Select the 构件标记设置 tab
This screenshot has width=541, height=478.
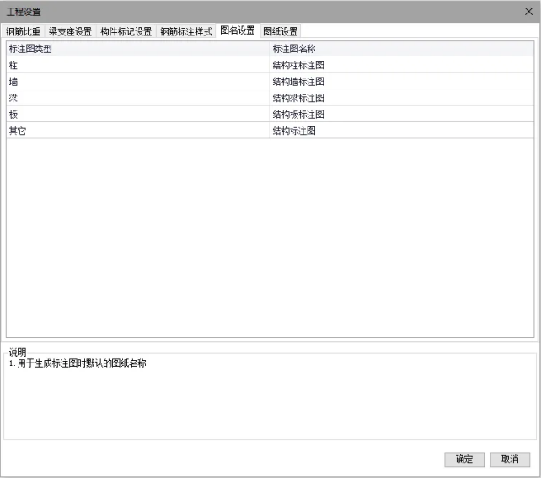click(x=126, y=31)
